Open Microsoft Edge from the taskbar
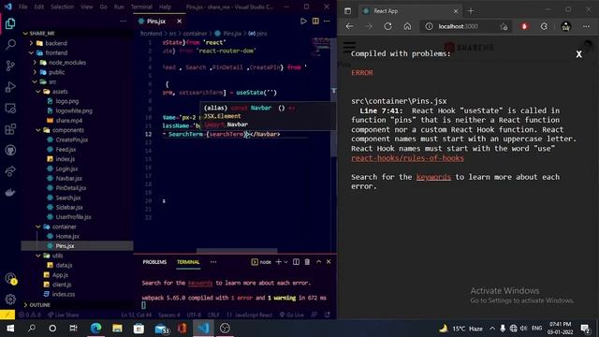 point(95,329)
